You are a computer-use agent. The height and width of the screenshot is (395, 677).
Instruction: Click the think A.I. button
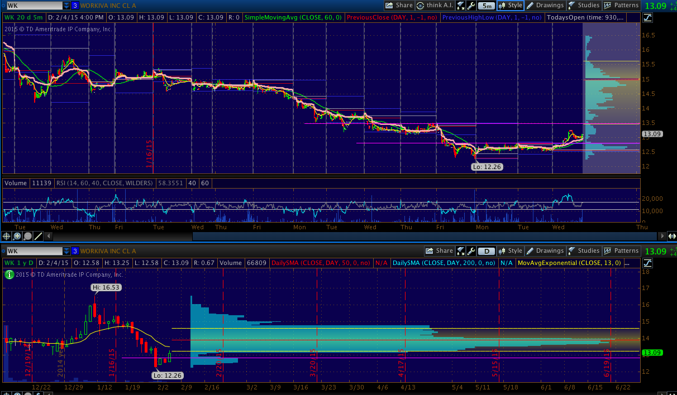pos(435,6)
